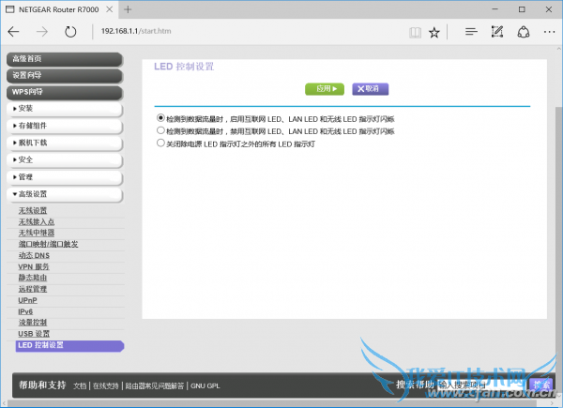Add page to favorites star icon
This screenshot has height=408, width=563.
pyautogui.click(x=434, y=33)
